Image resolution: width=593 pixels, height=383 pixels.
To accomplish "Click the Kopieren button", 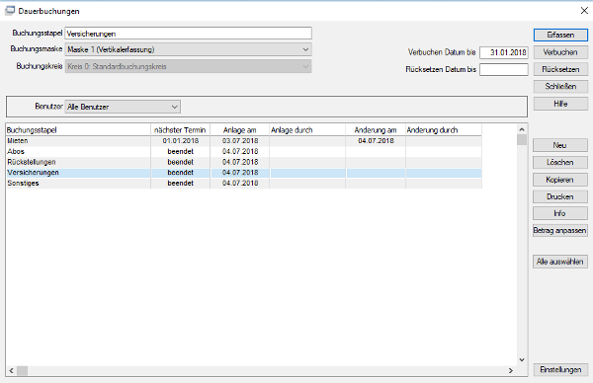I will tap(560, 180).
